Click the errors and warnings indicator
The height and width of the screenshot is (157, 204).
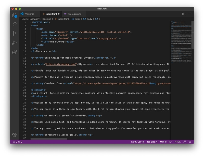(17, 142)
